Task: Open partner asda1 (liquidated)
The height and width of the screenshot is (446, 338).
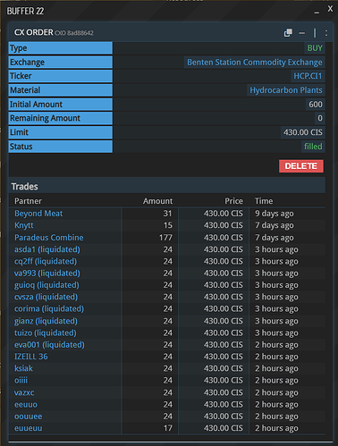Action: click(47, 249)
